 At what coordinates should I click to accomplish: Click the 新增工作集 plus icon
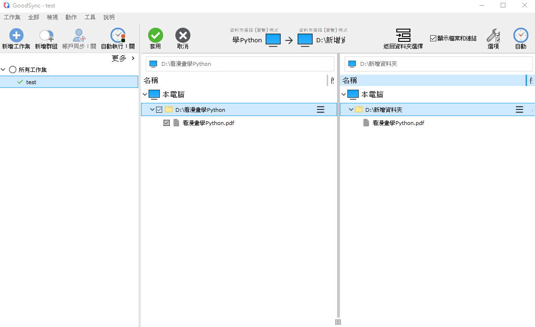[x=16, y=36]
